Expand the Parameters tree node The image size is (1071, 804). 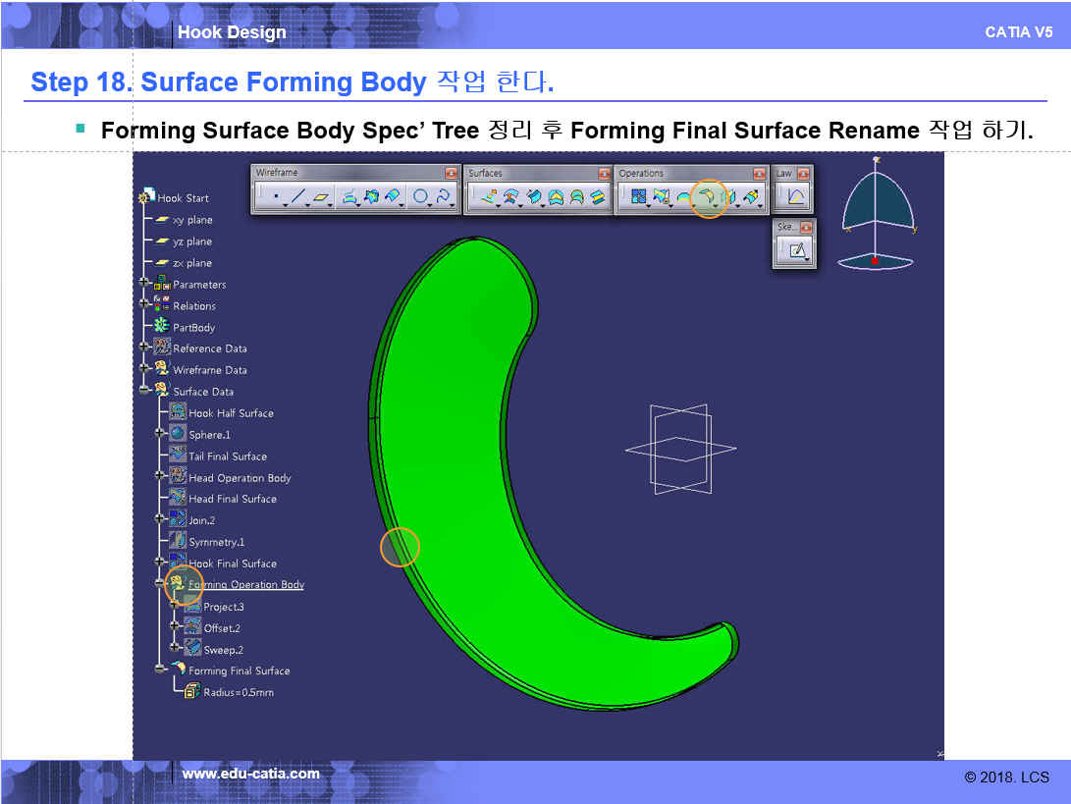(145, 284)
